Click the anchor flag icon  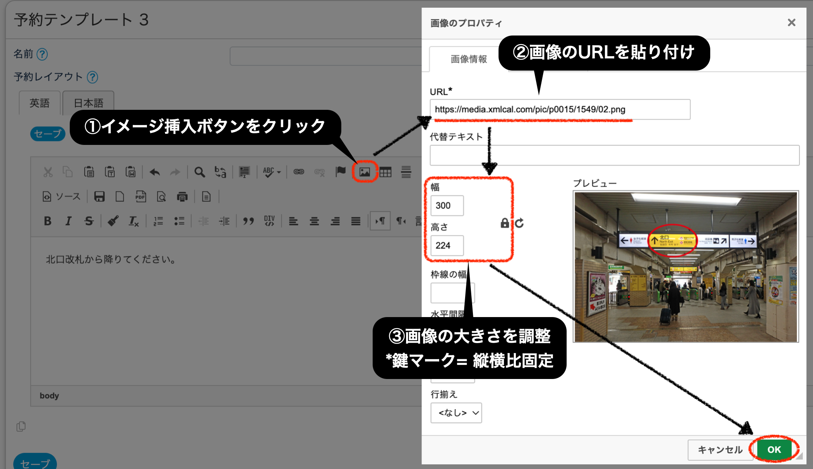pyautogui.click(x=340, y=172)
